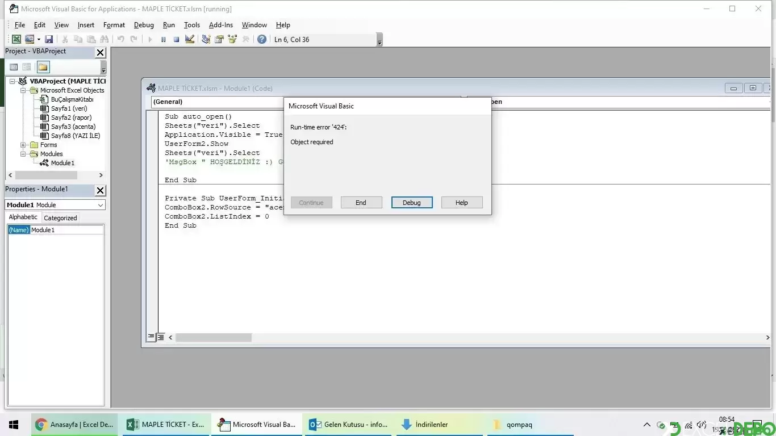Click the Project panel scrollbar left arrow
Screen dimensions: 776x436
click(x=10, y=175)
